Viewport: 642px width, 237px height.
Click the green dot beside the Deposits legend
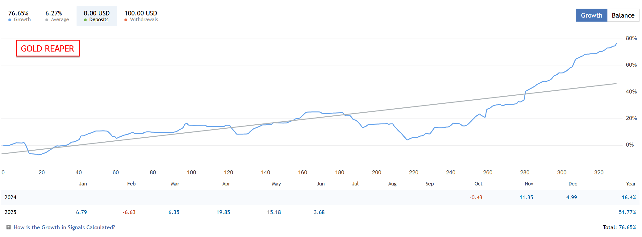tap(85, 20)
